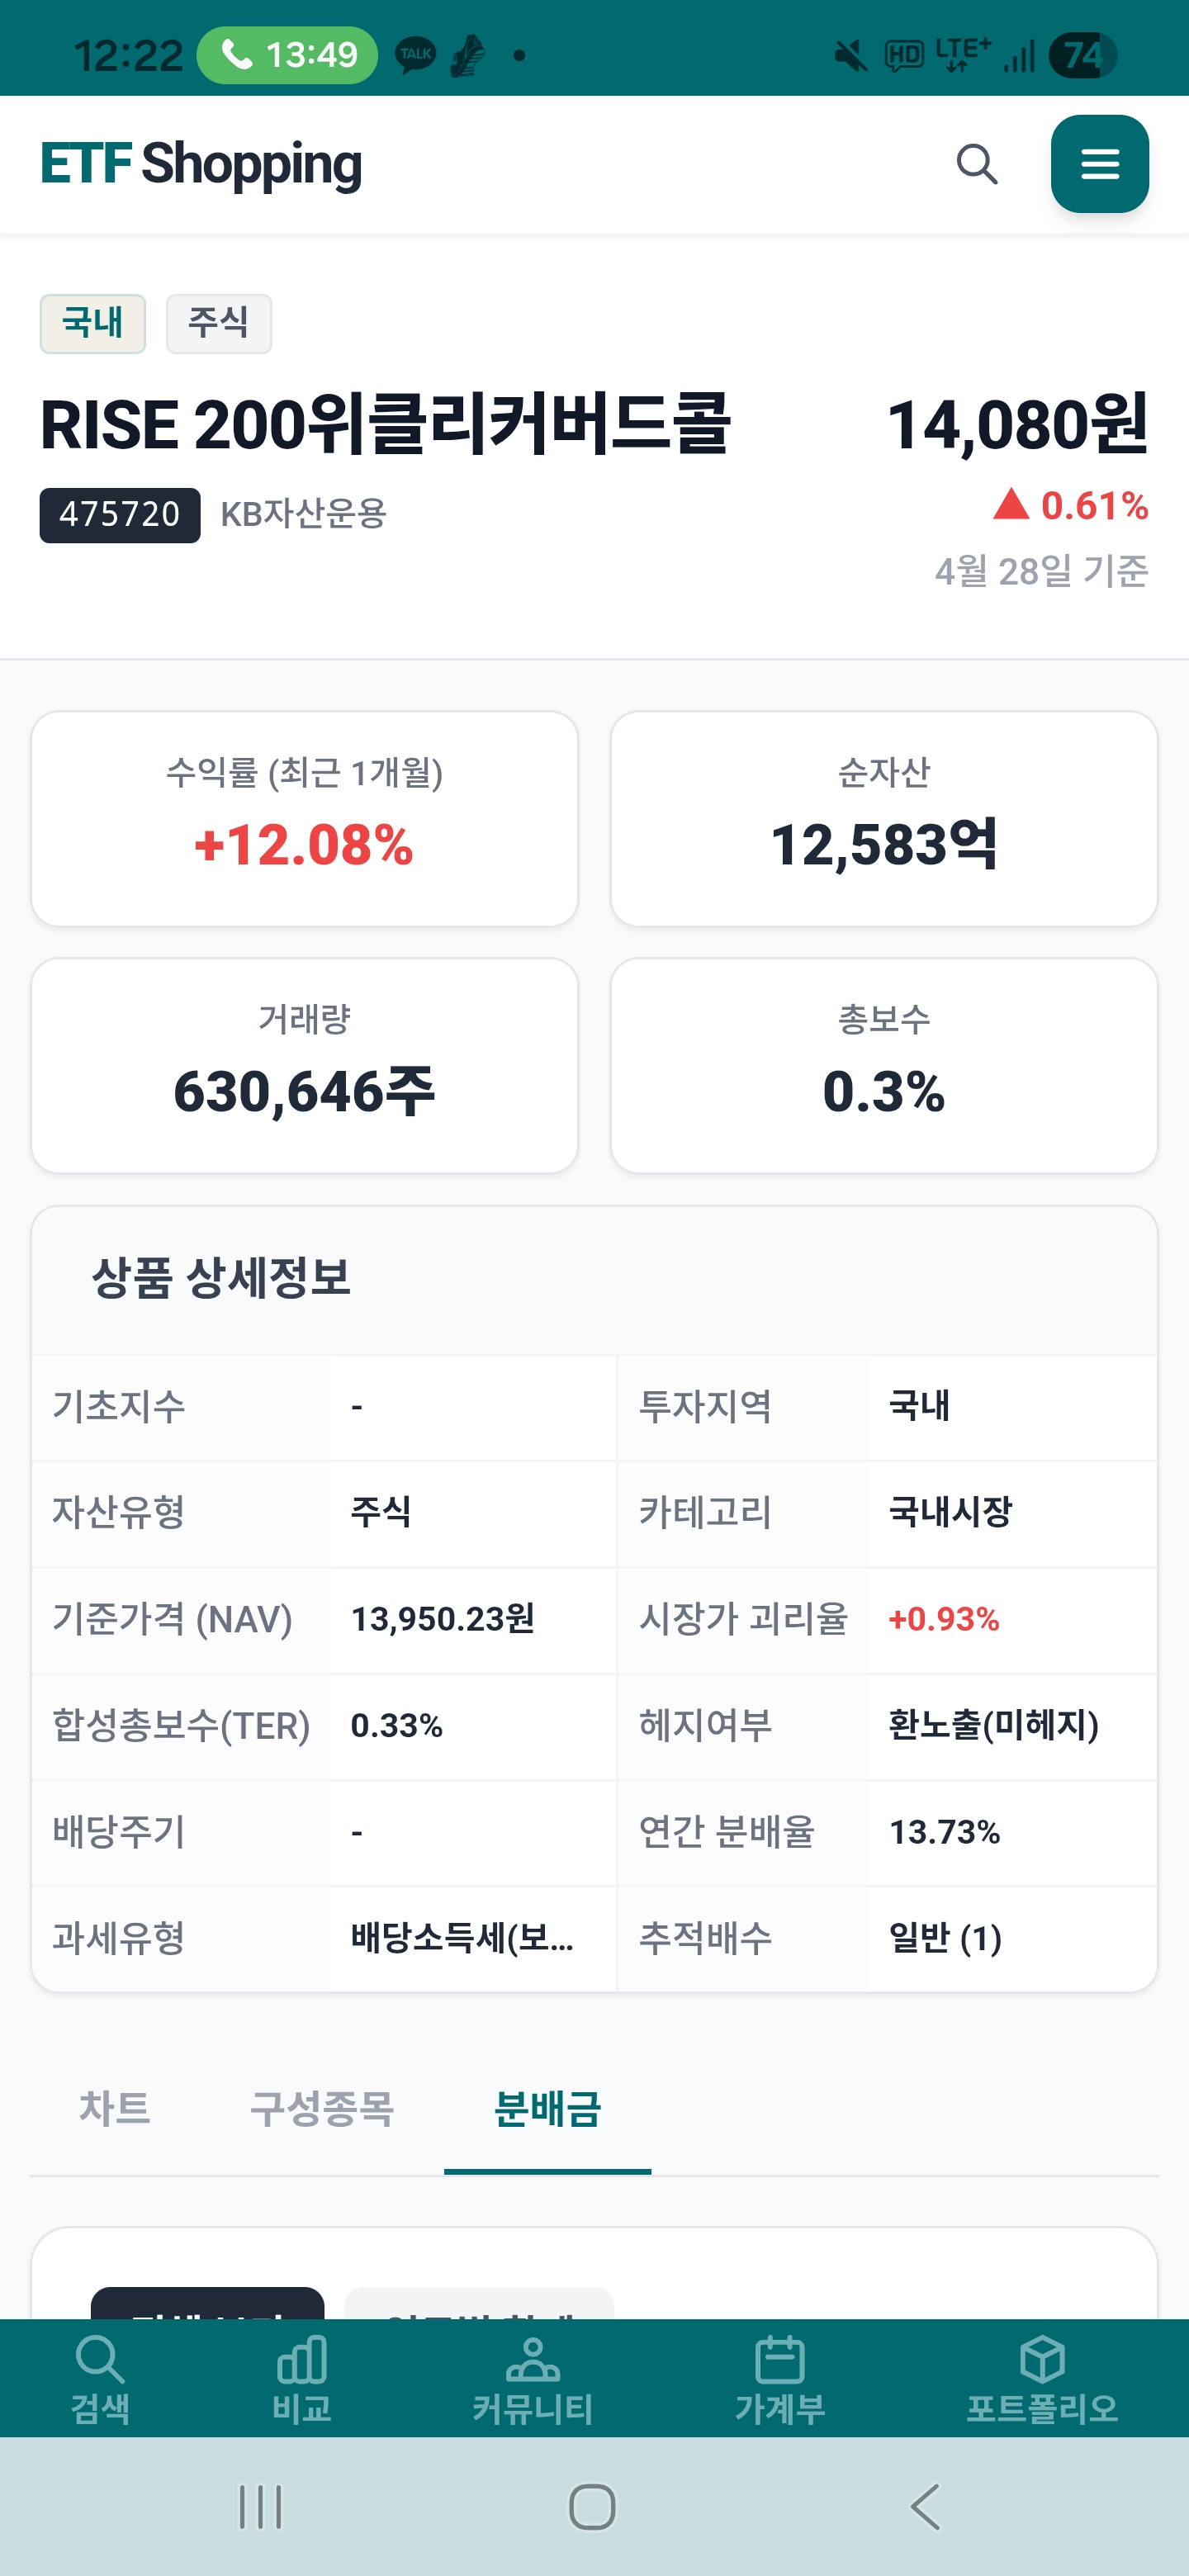Open Android recent apps button
Image resolution: width=1189 pixels, height=2576 pixels.
pos(260,2507)
